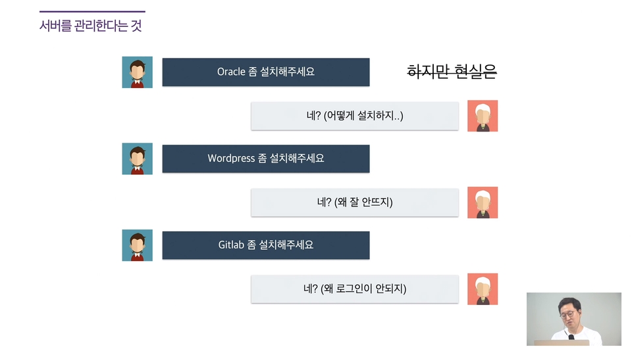The image size is (632, 355).
Task: Click the word 'Gitlab' in the third request
Action: point(231,245)
